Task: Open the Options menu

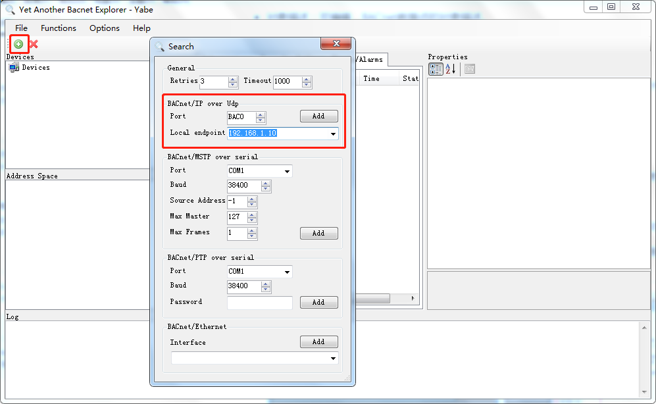Action: (x=105, y=28)
